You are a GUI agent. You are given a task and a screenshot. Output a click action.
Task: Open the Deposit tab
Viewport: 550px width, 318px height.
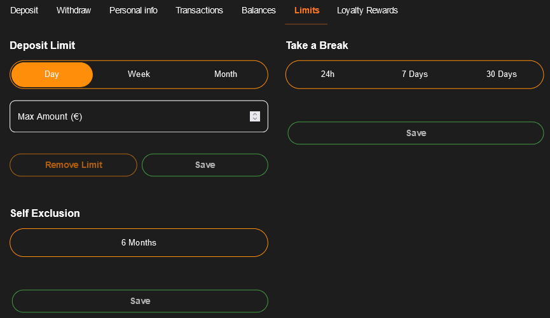click(24, 11)
